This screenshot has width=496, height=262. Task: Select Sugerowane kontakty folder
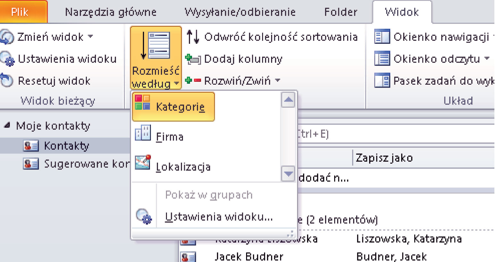(x=86, y=164)
